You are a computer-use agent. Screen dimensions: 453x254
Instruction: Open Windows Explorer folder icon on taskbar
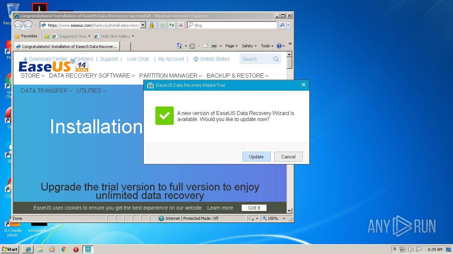pos(40,249)
